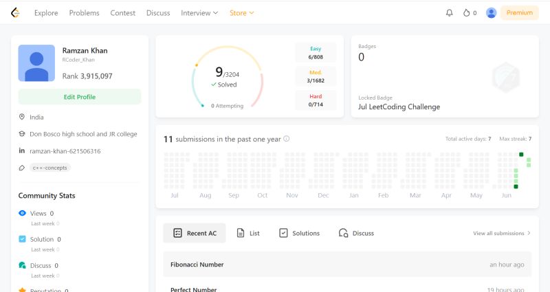Expand the Store dropdown
Screen dimensions: 550x292
(242, 13)
